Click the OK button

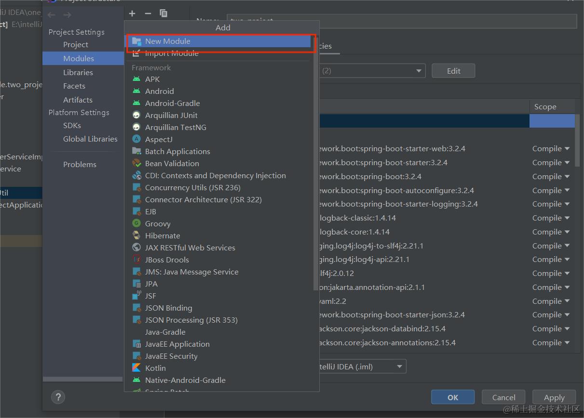pyautogui.click(x=453, y=397)
